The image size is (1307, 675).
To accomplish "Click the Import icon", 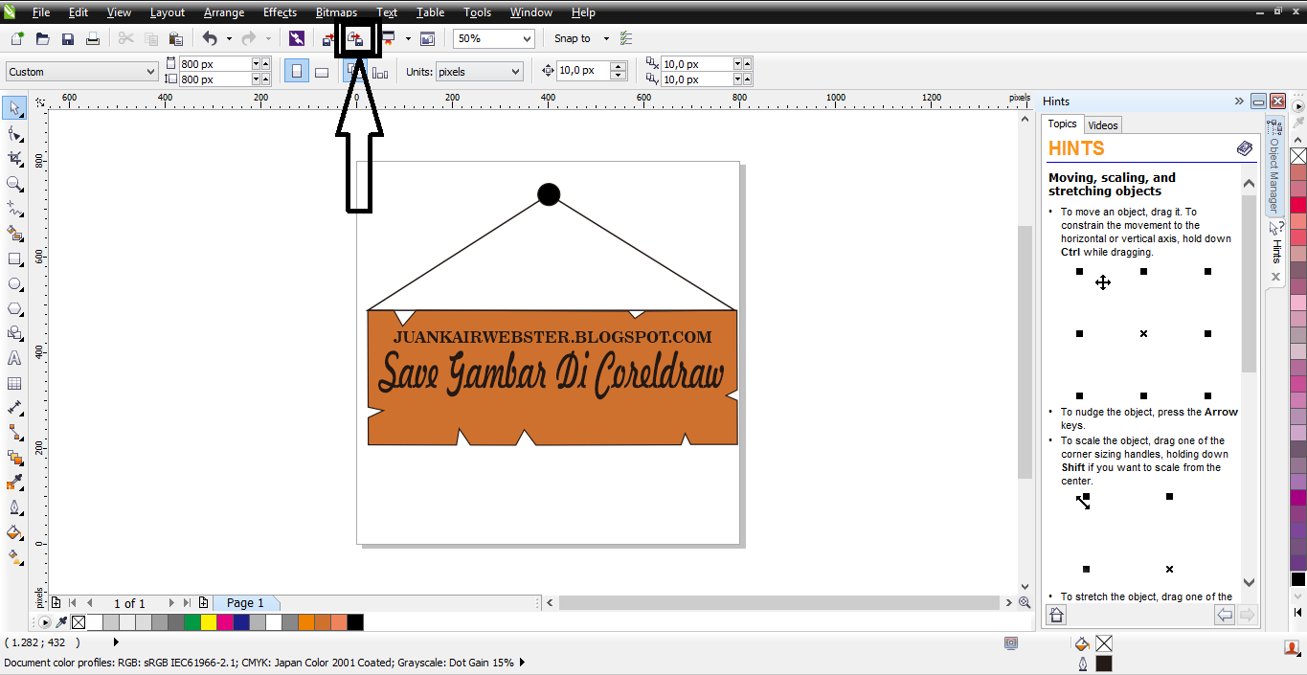I will pyautogui.click(x=330, y=38).
